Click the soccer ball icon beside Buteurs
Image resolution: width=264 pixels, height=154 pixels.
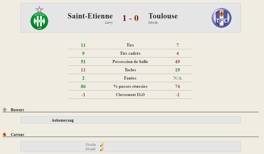(x=5, y=110)
